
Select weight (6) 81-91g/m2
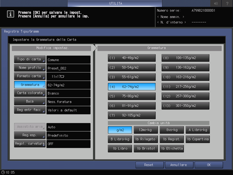pyautogui.click(x=132, y=106)
